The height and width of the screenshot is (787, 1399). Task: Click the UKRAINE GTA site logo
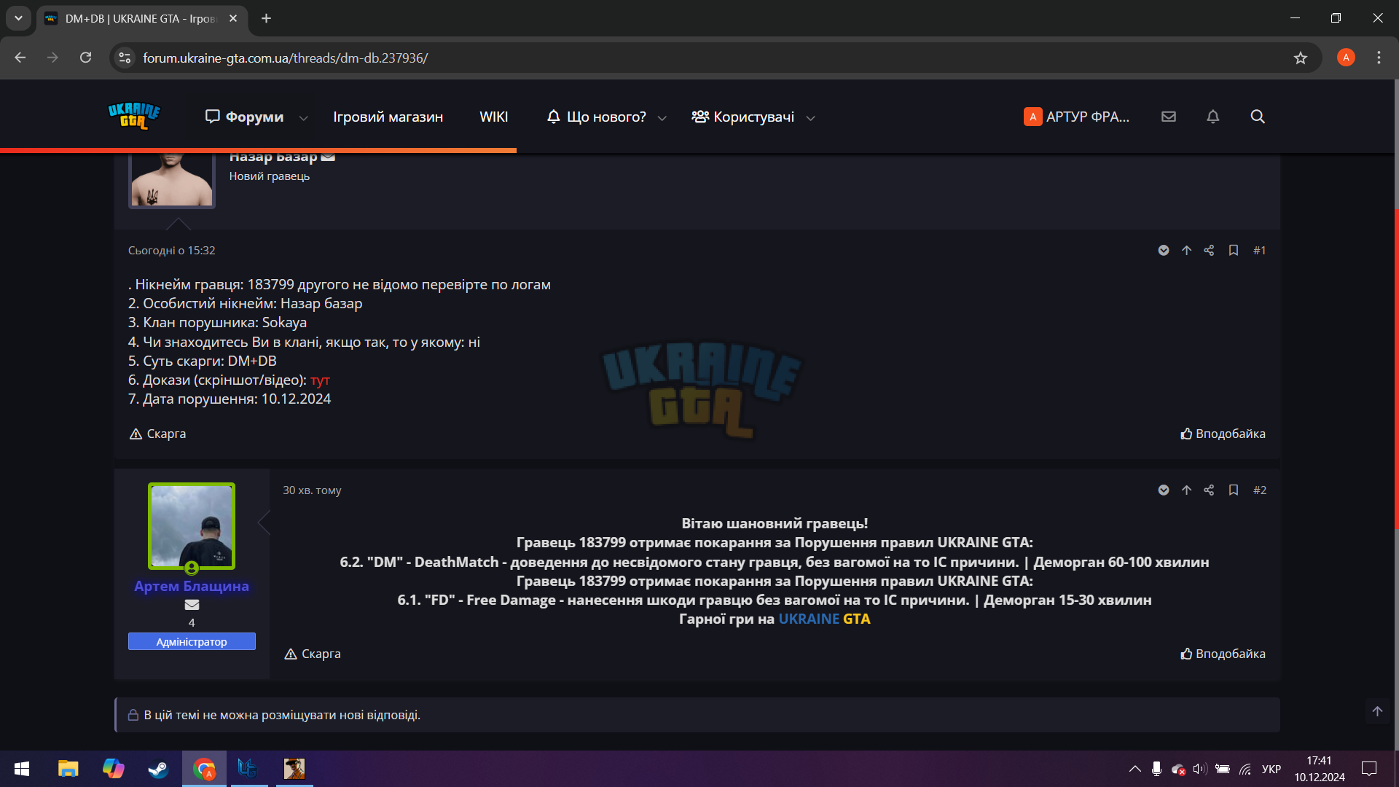pyautogui.click(x=134, y=116)
